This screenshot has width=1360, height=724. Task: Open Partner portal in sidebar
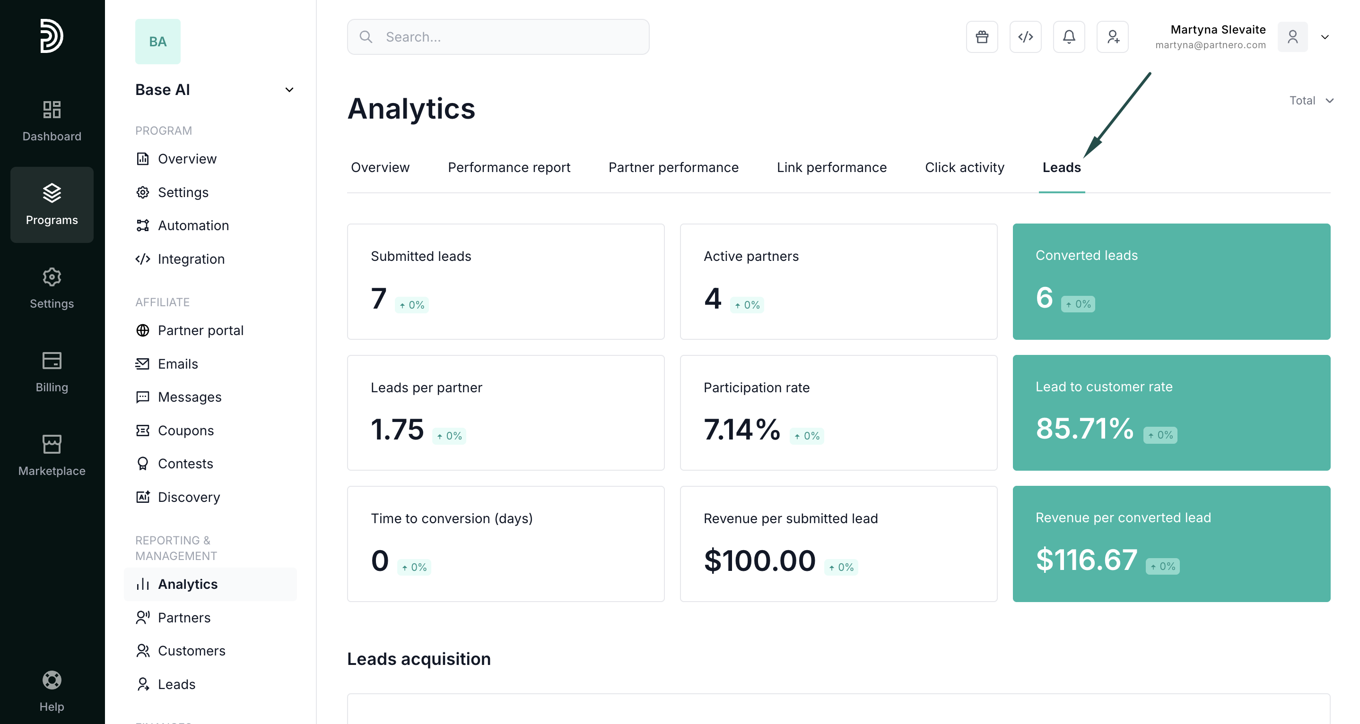[x=201, y=330]
